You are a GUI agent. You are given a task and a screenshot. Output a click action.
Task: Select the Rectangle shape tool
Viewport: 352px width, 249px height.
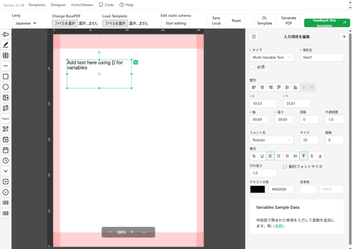click(x=6, y=77)
